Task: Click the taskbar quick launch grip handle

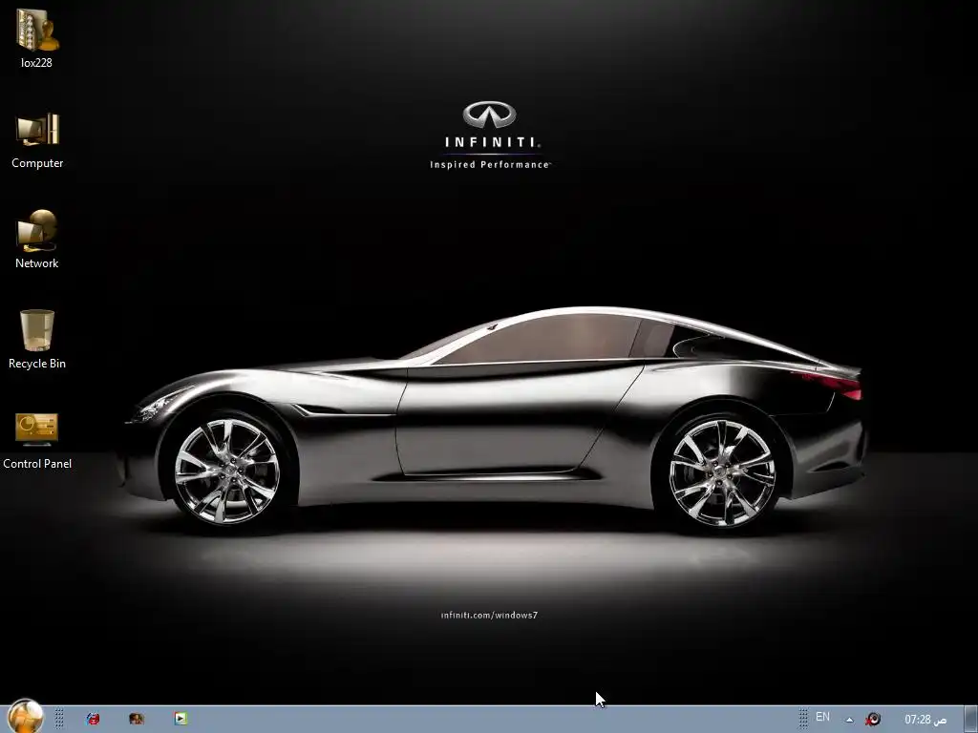Action: (x=59, y=719)
